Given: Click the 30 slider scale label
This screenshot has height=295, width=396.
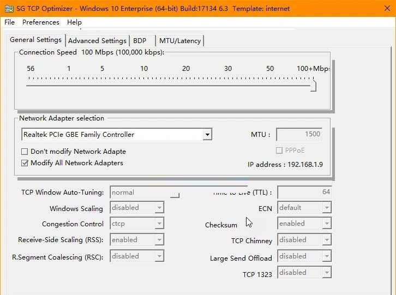Looking at the screenshot, I should (228, 69).
